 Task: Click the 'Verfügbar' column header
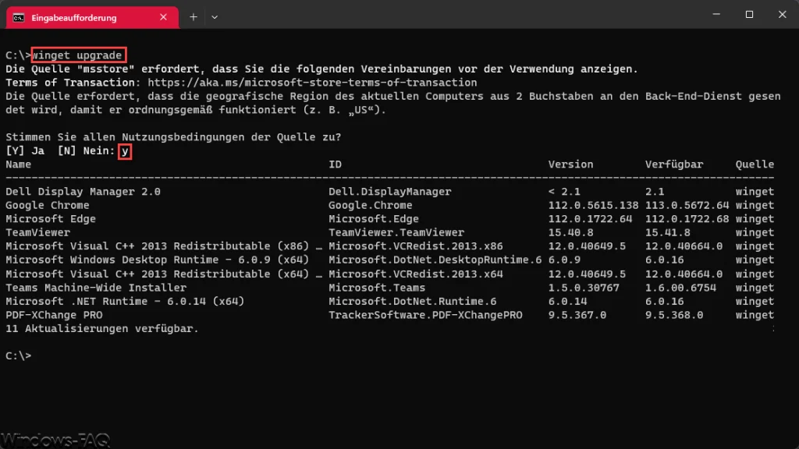pos(674,164)
